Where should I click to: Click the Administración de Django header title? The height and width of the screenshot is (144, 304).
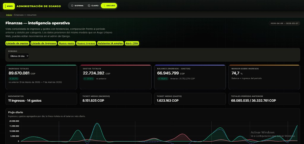point(39,6)
